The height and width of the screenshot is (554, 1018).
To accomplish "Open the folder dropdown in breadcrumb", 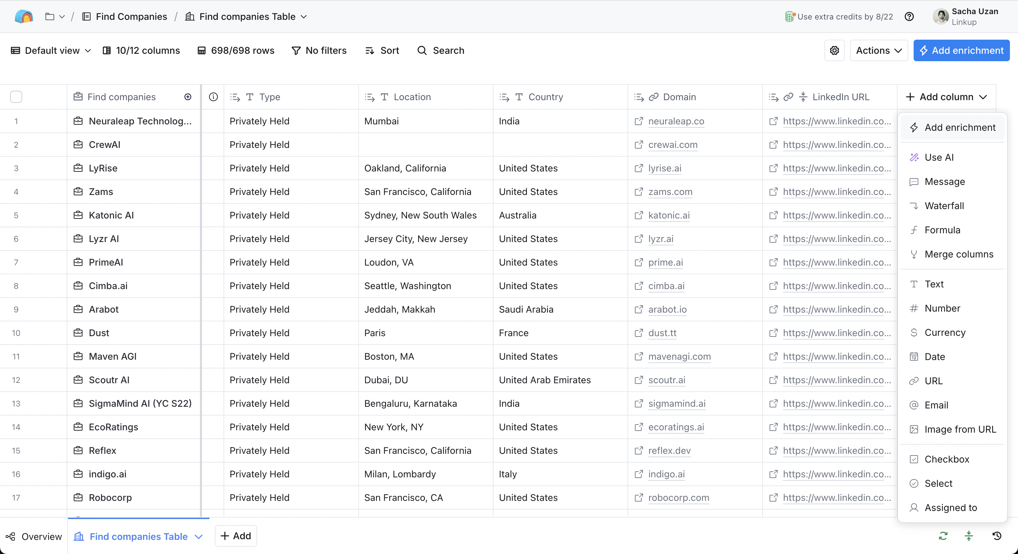I will coord(55,16).
